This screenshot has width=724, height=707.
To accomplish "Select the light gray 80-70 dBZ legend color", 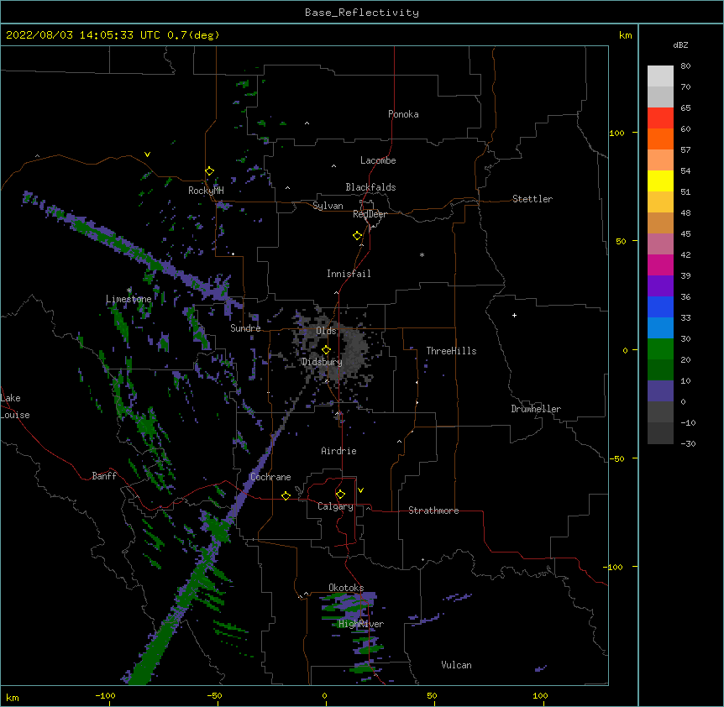I will [x=660, y=76].
